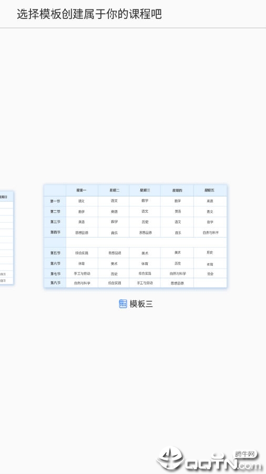Screen dimensions: 266x474
Task: Click the 星期五 column header
Action: tap(210, 191)
